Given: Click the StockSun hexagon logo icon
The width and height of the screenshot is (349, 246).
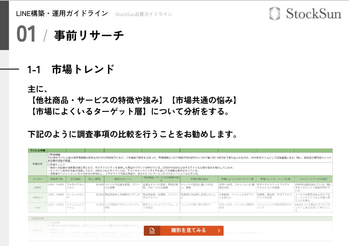Looking at the screenshot, I should pos(274,14).
